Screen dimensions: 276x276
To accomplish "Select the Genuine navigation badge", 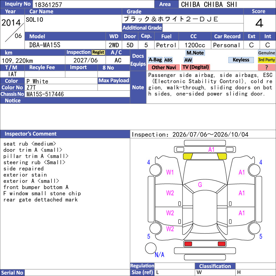I will (266, 53).
